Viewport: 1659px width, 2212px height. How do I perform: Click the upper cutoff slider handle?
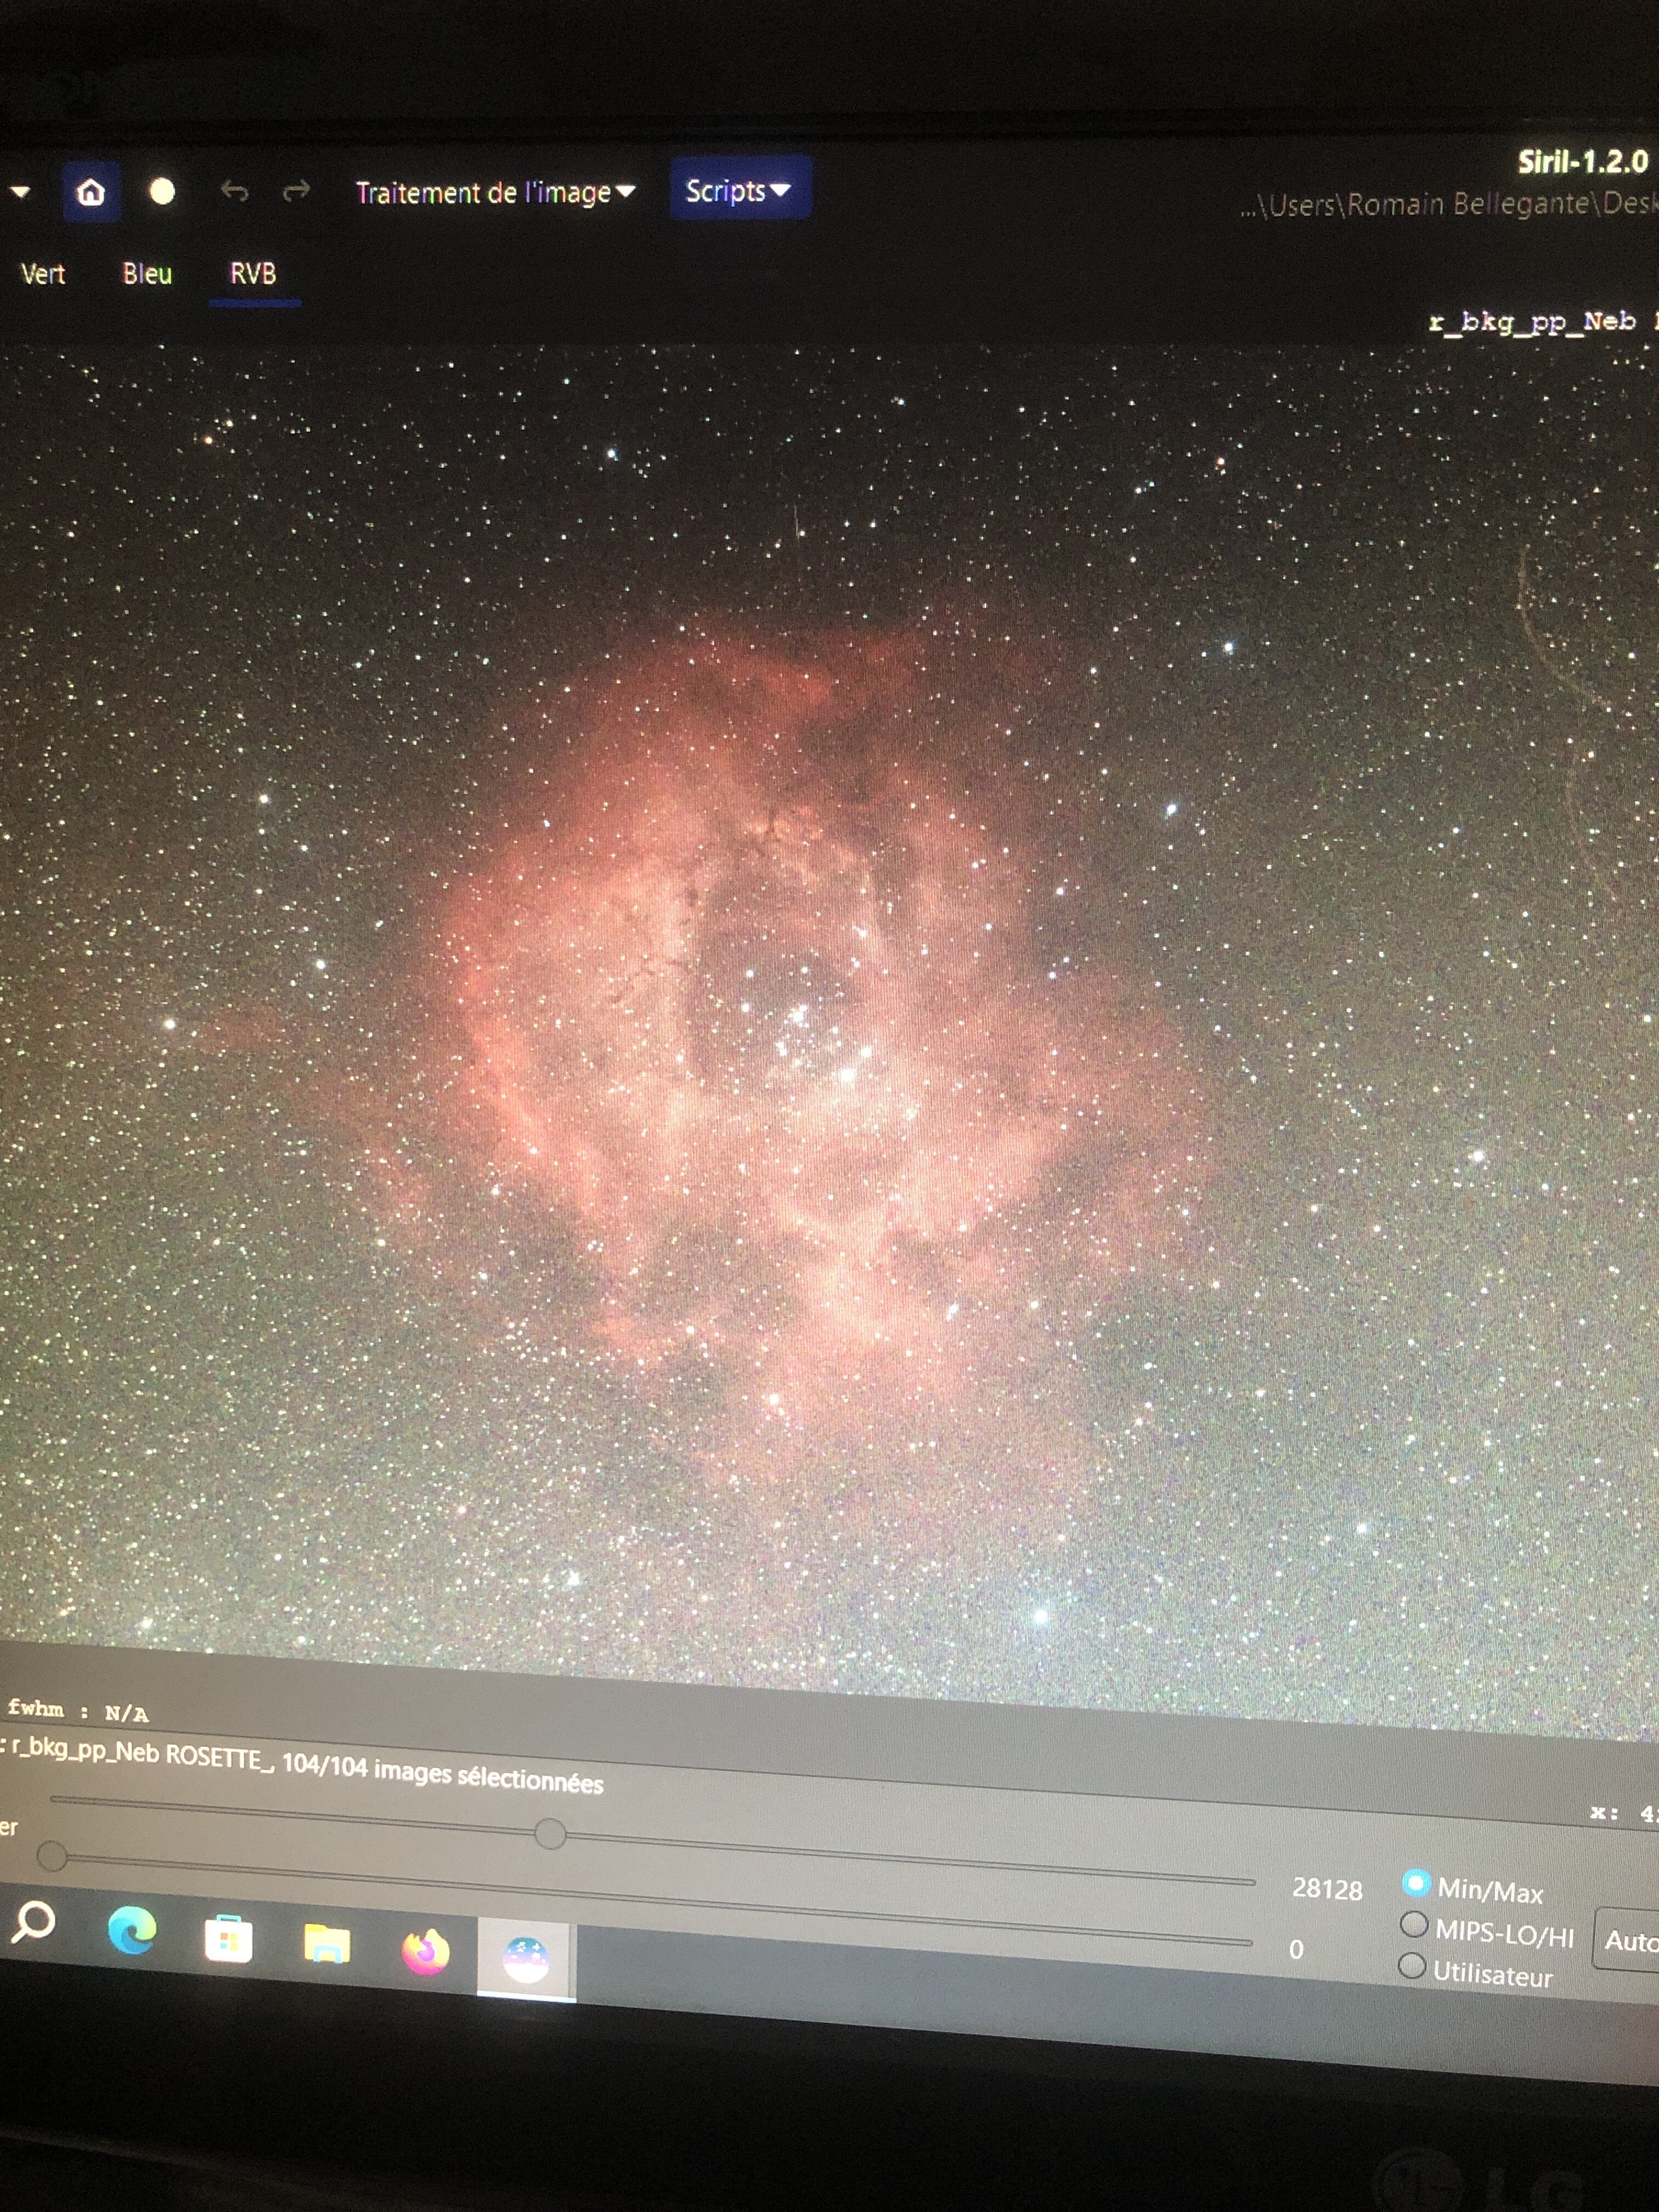pyautogui.click(x=550, y=1833)
